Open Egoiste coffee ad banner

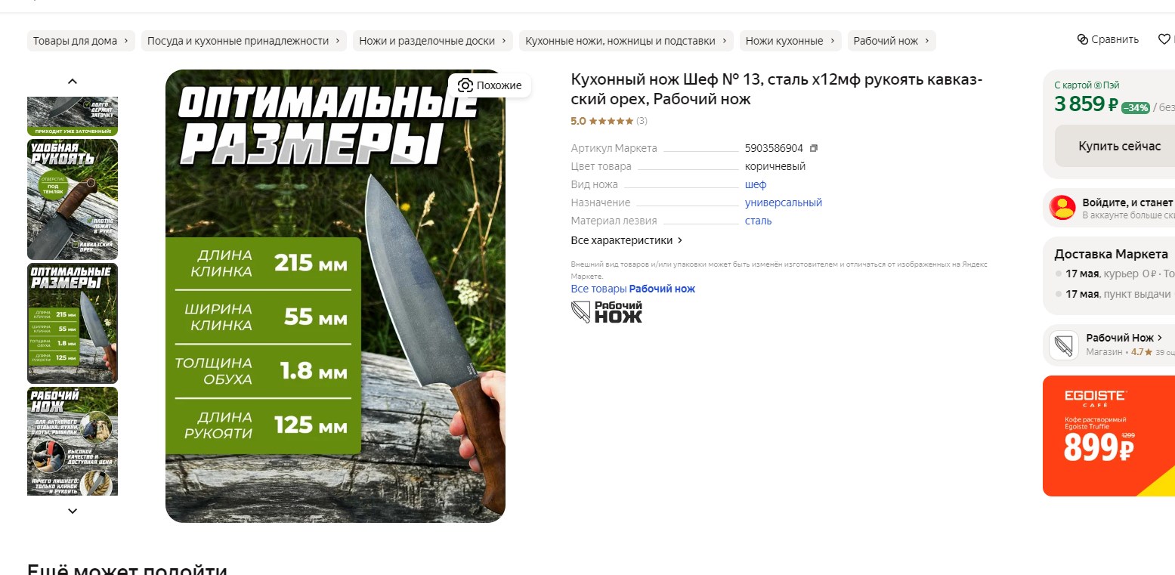(1109, 436)
